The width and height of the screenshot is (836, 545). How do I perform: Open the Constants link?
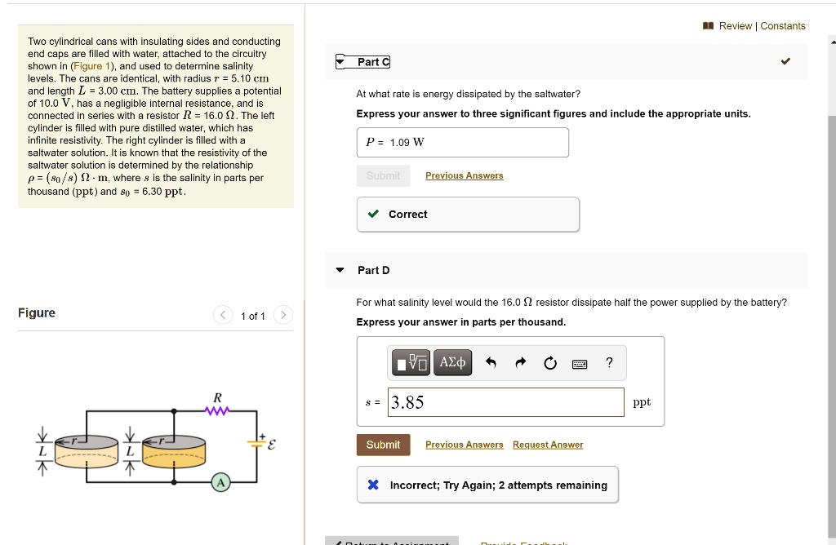(783, 26)
